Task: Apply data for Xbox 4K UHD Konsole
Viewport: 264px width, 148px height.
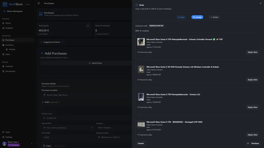Action: 252,80
